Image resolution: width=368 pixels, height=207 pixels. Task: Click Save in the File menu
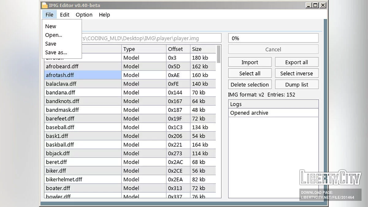51,44
